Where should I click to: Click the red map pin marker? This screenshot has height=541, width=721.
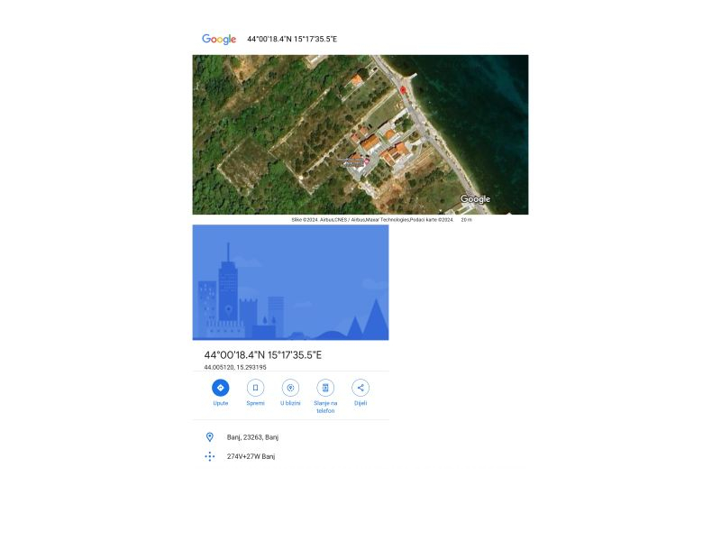[403, 90]
